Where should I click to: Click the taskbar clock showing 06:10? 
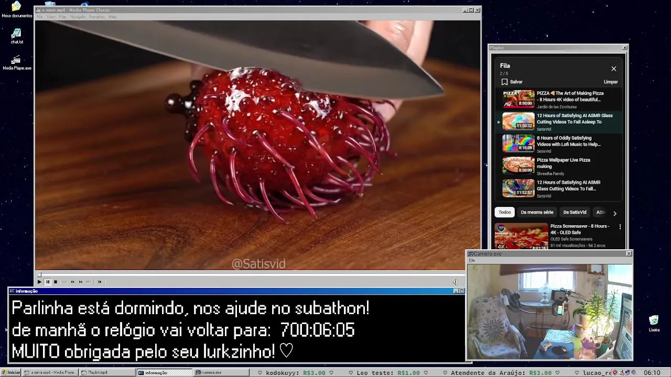pos(652,373)
